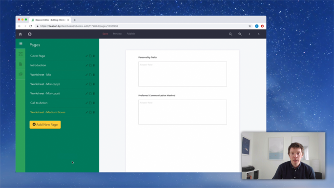Click the browser address bar URL
The height and width of the screenshot is (188, 334).
pos(79,26)
